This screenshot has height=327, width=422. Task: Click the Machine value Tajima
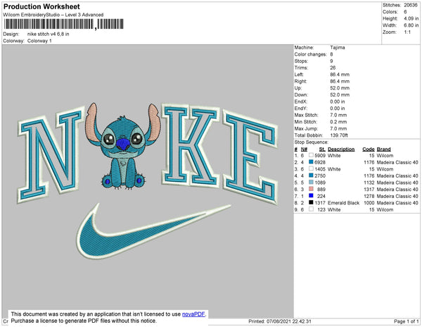tap(337, 47)
